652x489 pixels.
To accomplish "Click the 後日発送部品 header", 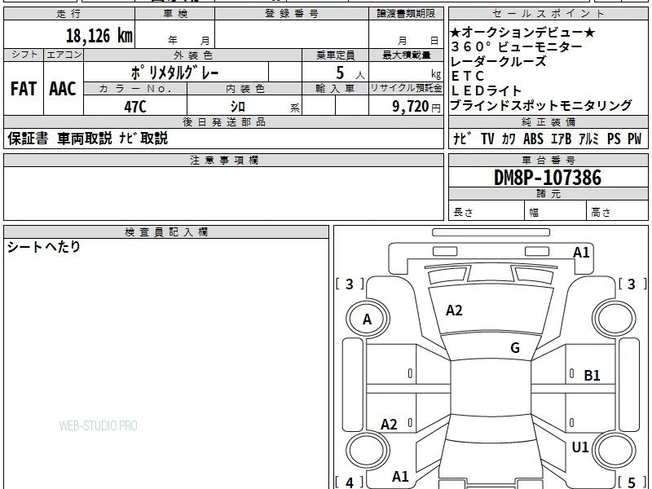I will (x=223, y=121).
